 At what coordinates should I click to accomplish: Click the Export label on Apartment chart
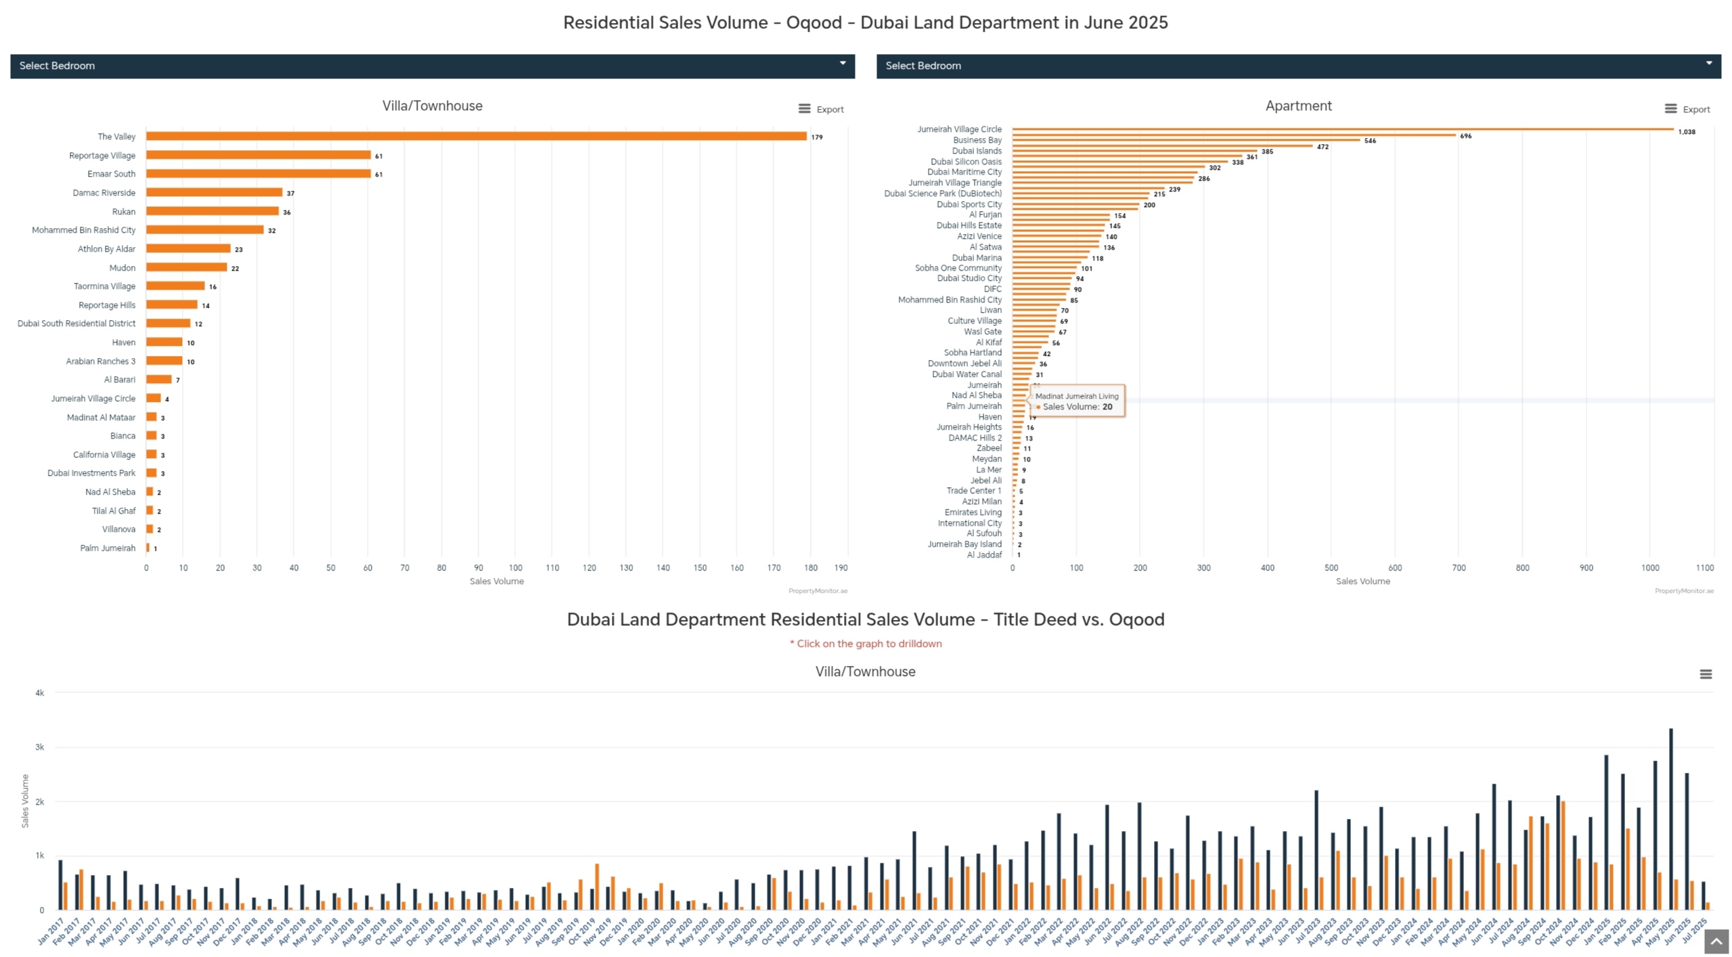pyautogui.click(x=1696, y=110)
